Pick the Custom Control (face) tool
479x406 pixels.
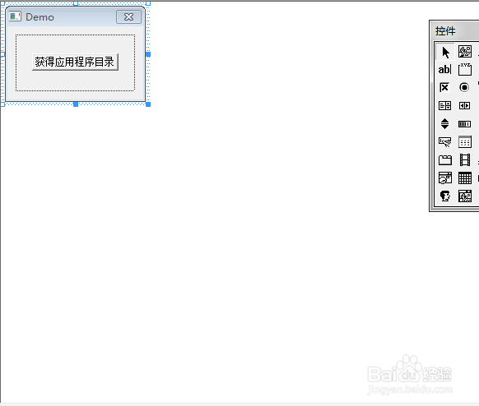pyautogui.click(x=444, y=196)
